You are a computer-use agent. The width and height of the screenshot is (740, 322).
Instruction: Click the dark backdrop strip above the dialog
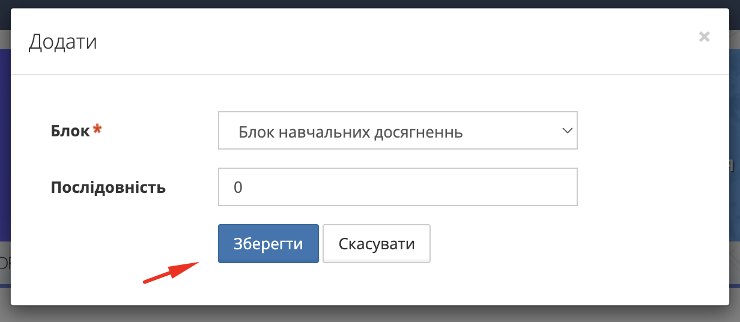pos(370,4)
